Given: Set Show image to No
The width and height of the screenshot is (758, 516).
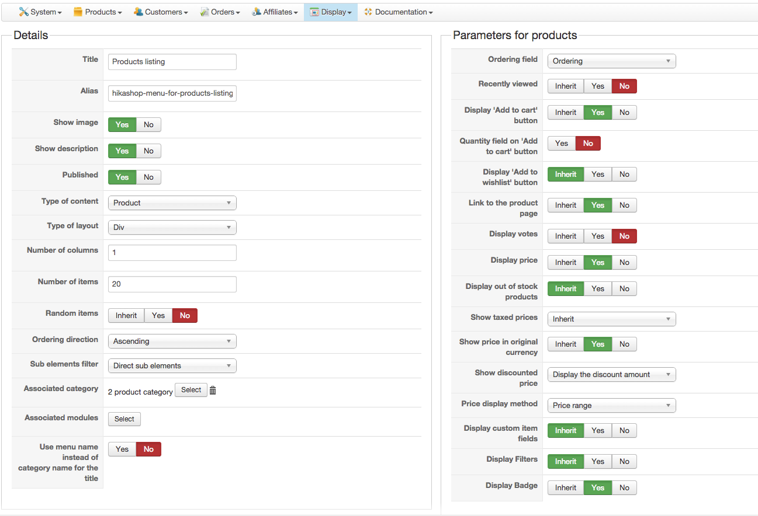Looking at the screenshot, I should (x=148, y=124).
